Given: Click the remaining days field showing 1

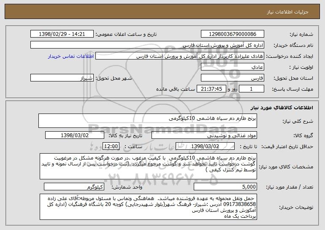Looking at the screenshot, I should (252, 89).
